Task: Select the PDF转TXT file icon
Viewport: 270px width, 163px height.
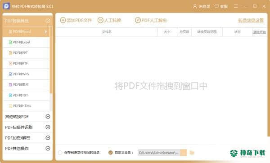Action: click(x=10, y=95)
